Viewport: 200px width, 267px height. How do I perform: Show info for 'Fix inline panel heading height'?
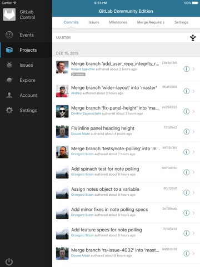pyautogui.click(x=186, y=132)
